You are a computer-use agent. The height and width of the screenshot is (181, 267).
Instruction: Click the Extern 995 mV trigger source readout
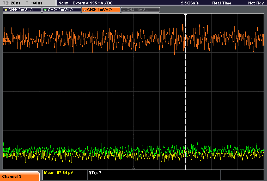click(93, 3)
